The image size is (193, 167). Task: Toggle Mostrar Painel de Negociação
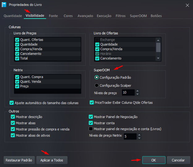coord(91,117)
